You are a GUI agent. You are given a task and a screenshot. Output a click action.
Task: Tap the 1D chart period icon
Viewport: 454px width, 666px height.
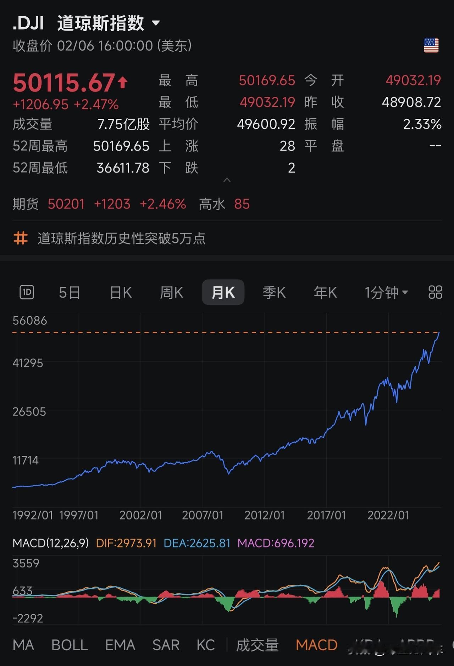point(27,292)
